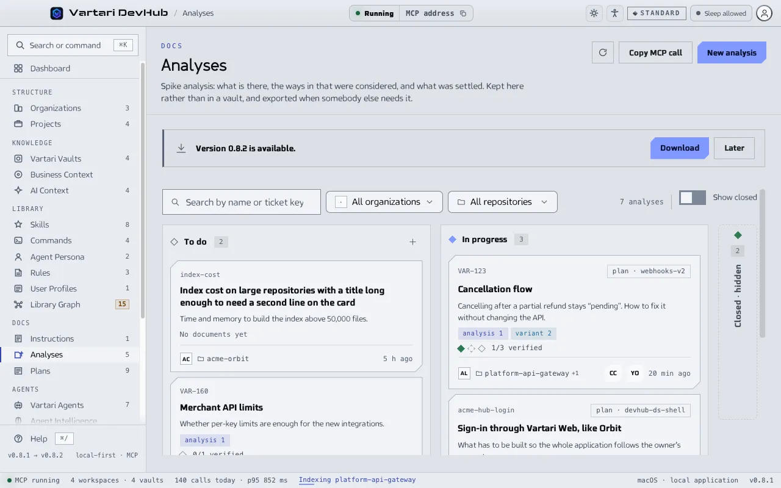This screenshot has height=488, width=781.
Task: Click the Copy MCP call button
Action: tap(655, 52)
